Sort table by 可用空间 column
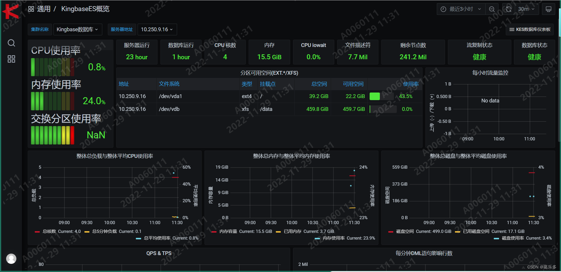This screenshot has width=561, height=272. pos(353,84)
